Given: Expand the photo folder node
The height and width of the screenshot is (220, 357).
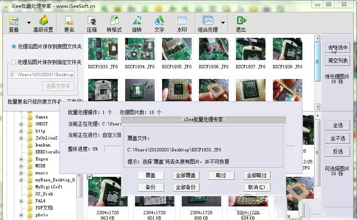Looking at the screenshot, I should coord(21,215).
